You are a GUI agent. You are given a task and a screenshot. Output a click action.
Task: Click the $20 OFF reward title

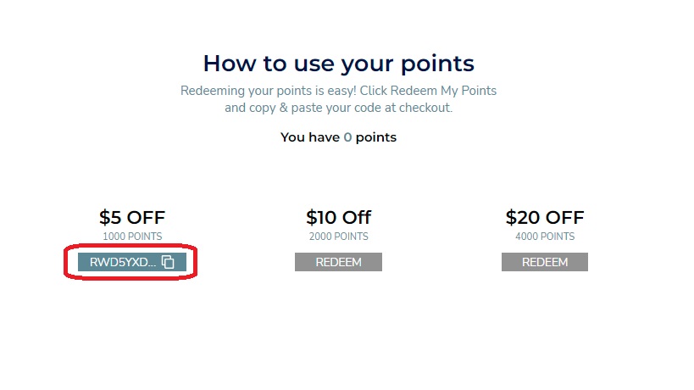pyautogui.click(x=544, y=217)
